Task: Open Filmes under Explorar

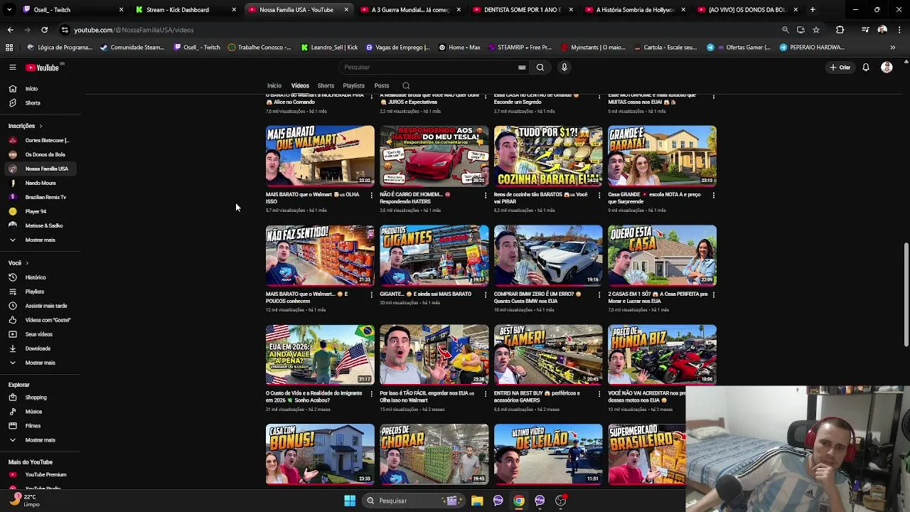Action: click(x=41, y=426)
